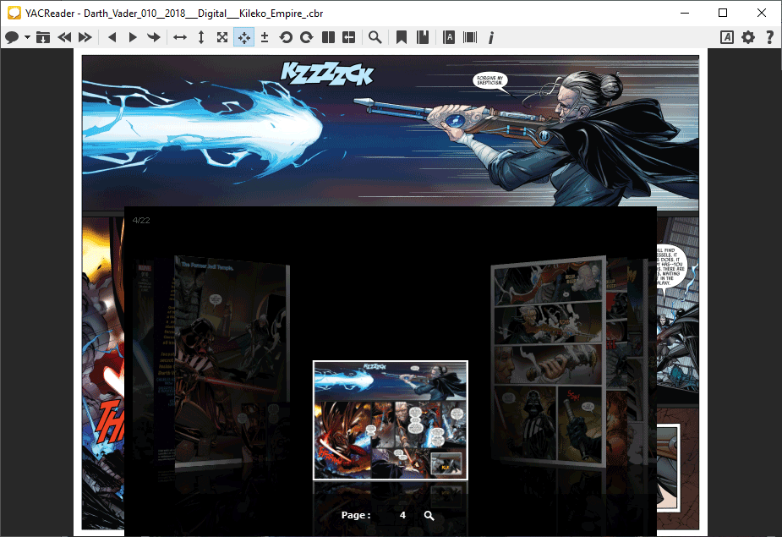Click the boxed letter A icon at right
Viewport: 782px width, 537px height.
pyautogui.click(x=727, y=37)
